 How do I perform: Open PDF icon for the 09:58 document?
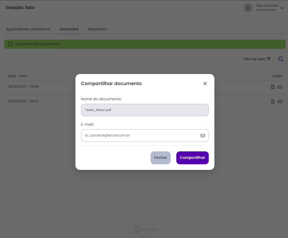pyautogui.click(x=273, y=87)
